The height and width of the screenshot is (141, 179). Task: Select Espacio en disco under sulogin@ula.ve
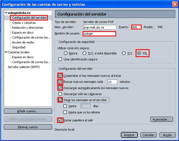click(23, 33)
